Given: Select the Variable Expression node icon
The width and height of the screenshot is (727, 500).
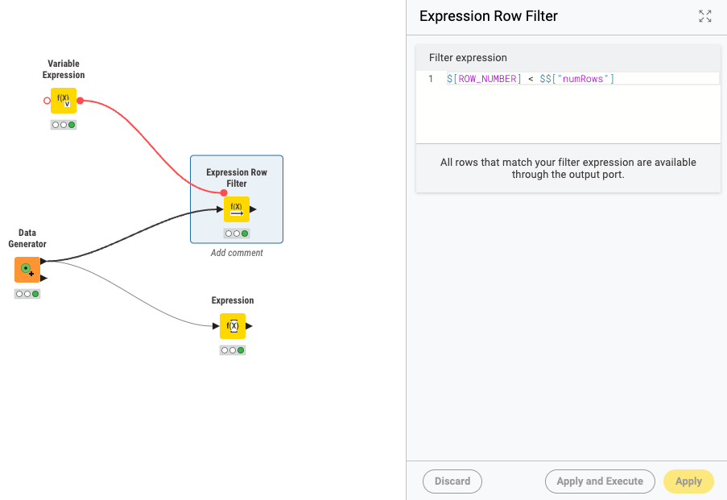Looking at the screenshot, I should tap(64, 100).
